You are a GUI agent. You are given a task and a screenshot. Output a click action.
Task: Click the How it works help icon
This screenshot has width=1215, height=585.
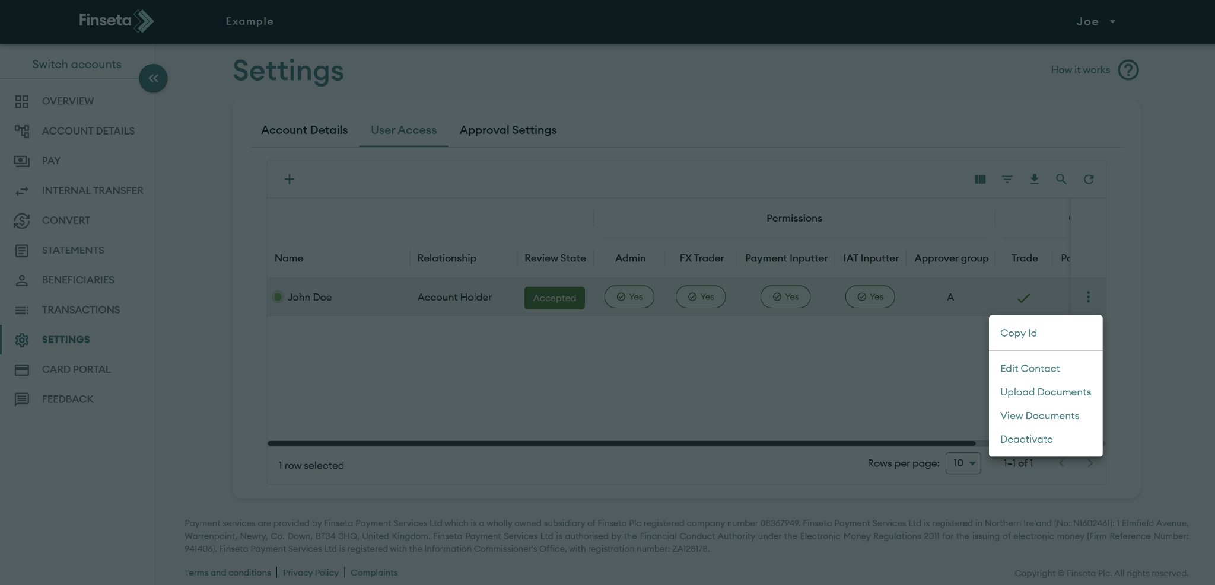tap(1128, 70)
